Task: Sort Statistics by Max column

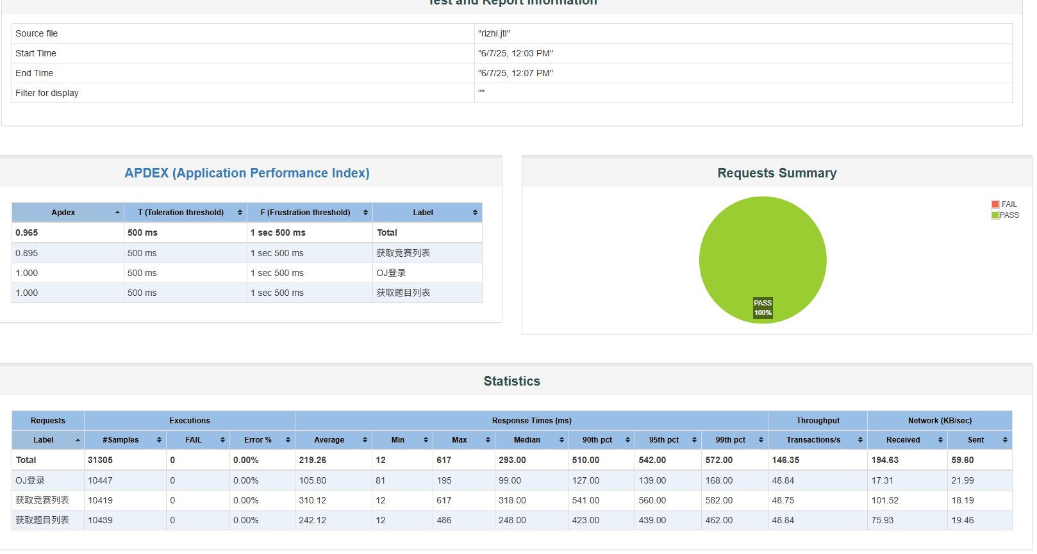Action: point(463,440)
